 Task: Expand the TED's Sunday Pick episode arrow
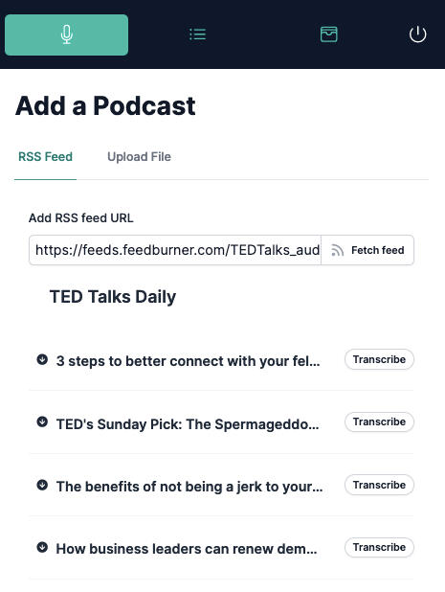pos(42,421)
